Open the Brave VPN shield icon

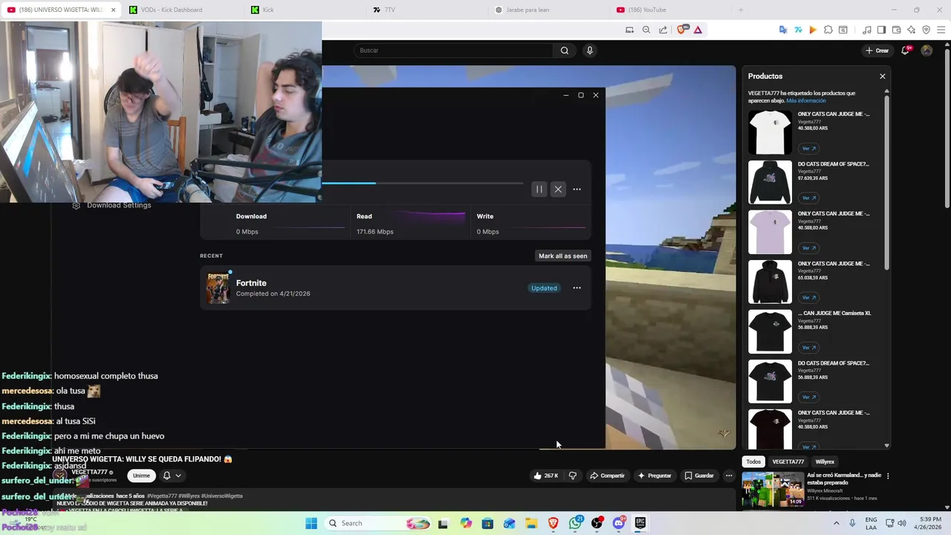(926, 30)
